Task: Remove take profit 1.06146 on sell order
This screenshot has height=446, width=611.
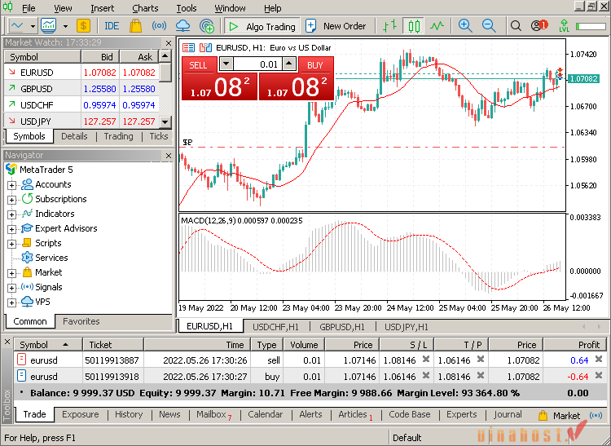Action: coord(481,359)
